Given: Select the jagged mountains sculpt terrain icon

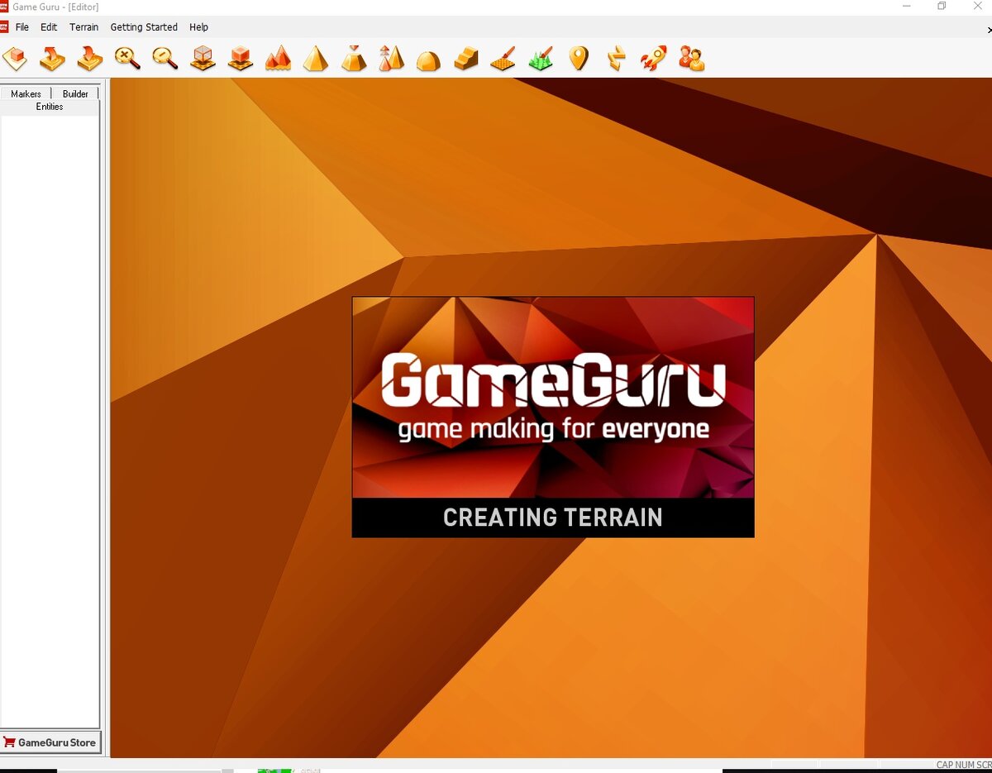Looking at the screenshot, I should coord(279,59).
